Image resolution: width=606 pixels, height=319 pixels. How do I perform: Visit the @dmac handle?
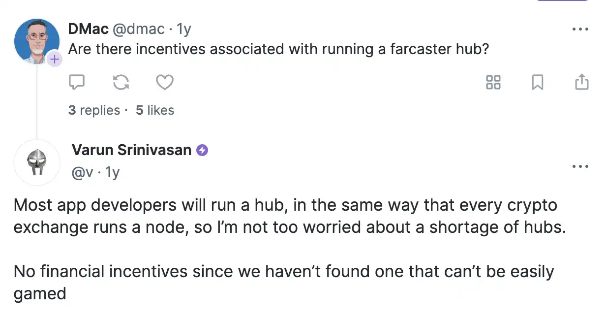139,29
